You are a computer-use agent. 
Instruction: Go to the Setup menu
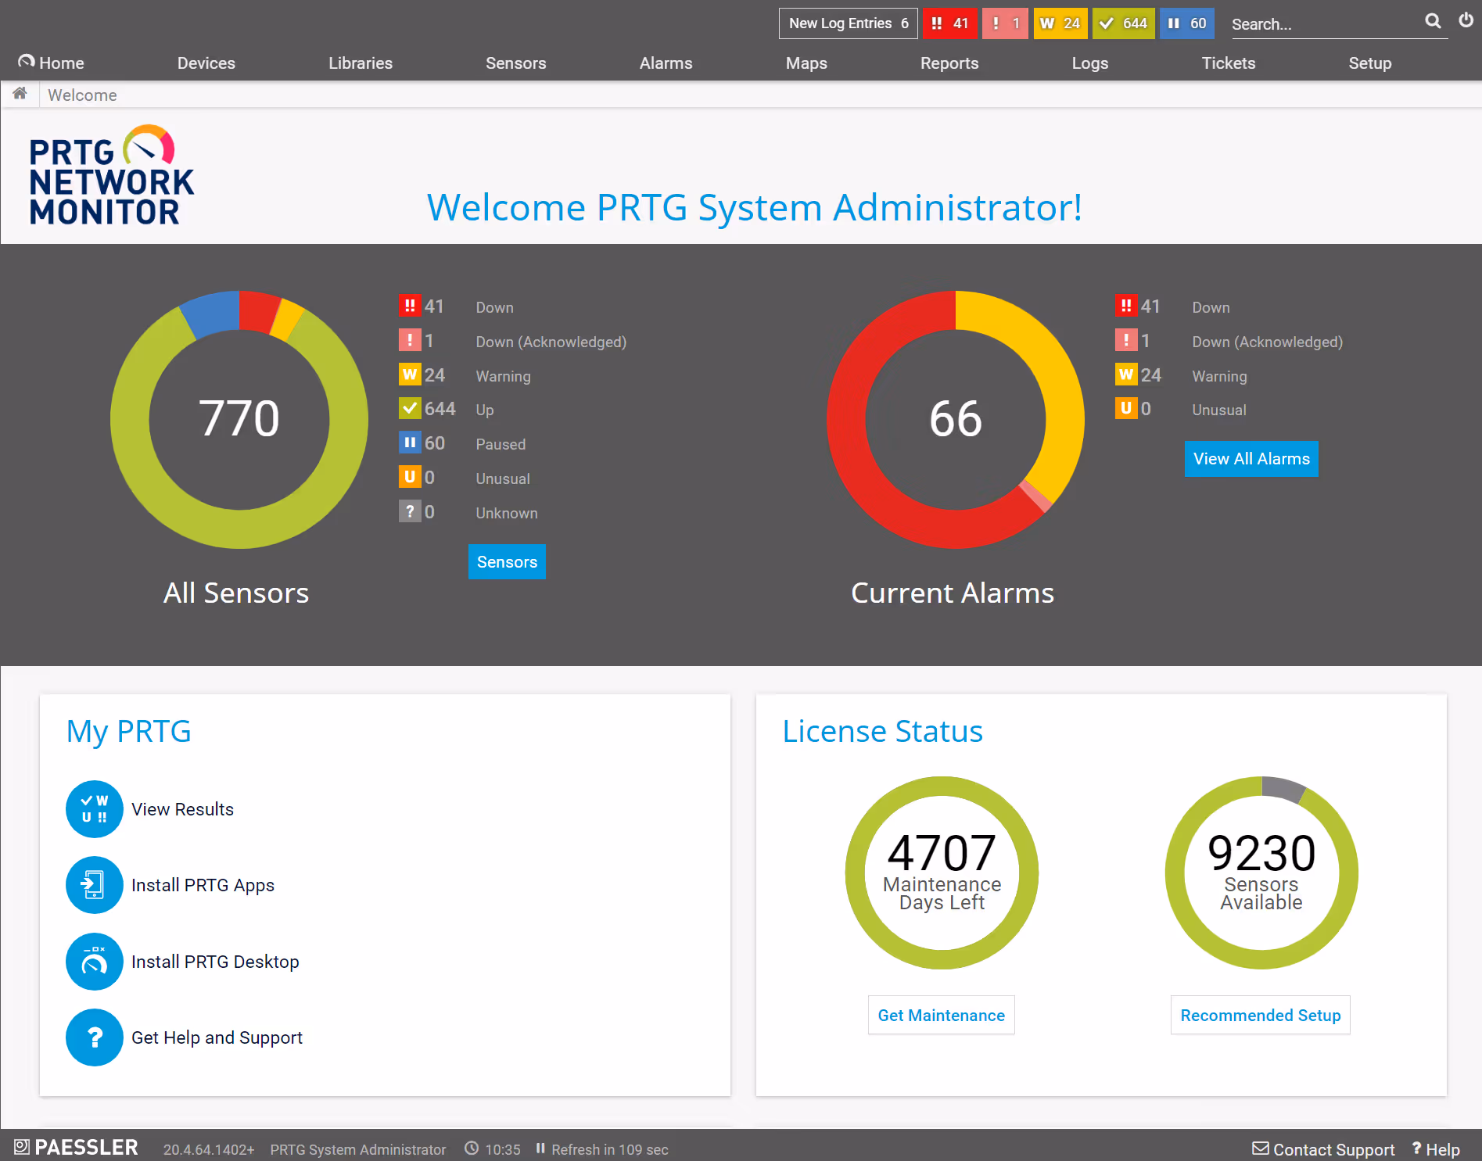[1369, 63]
